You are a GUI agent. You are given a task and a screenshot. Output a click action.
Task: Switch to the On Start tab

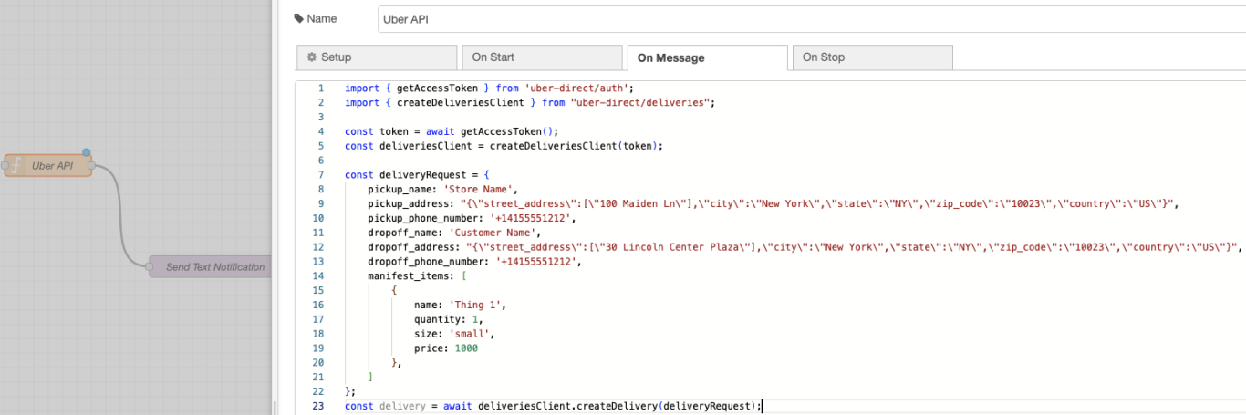tap(542, 57)
